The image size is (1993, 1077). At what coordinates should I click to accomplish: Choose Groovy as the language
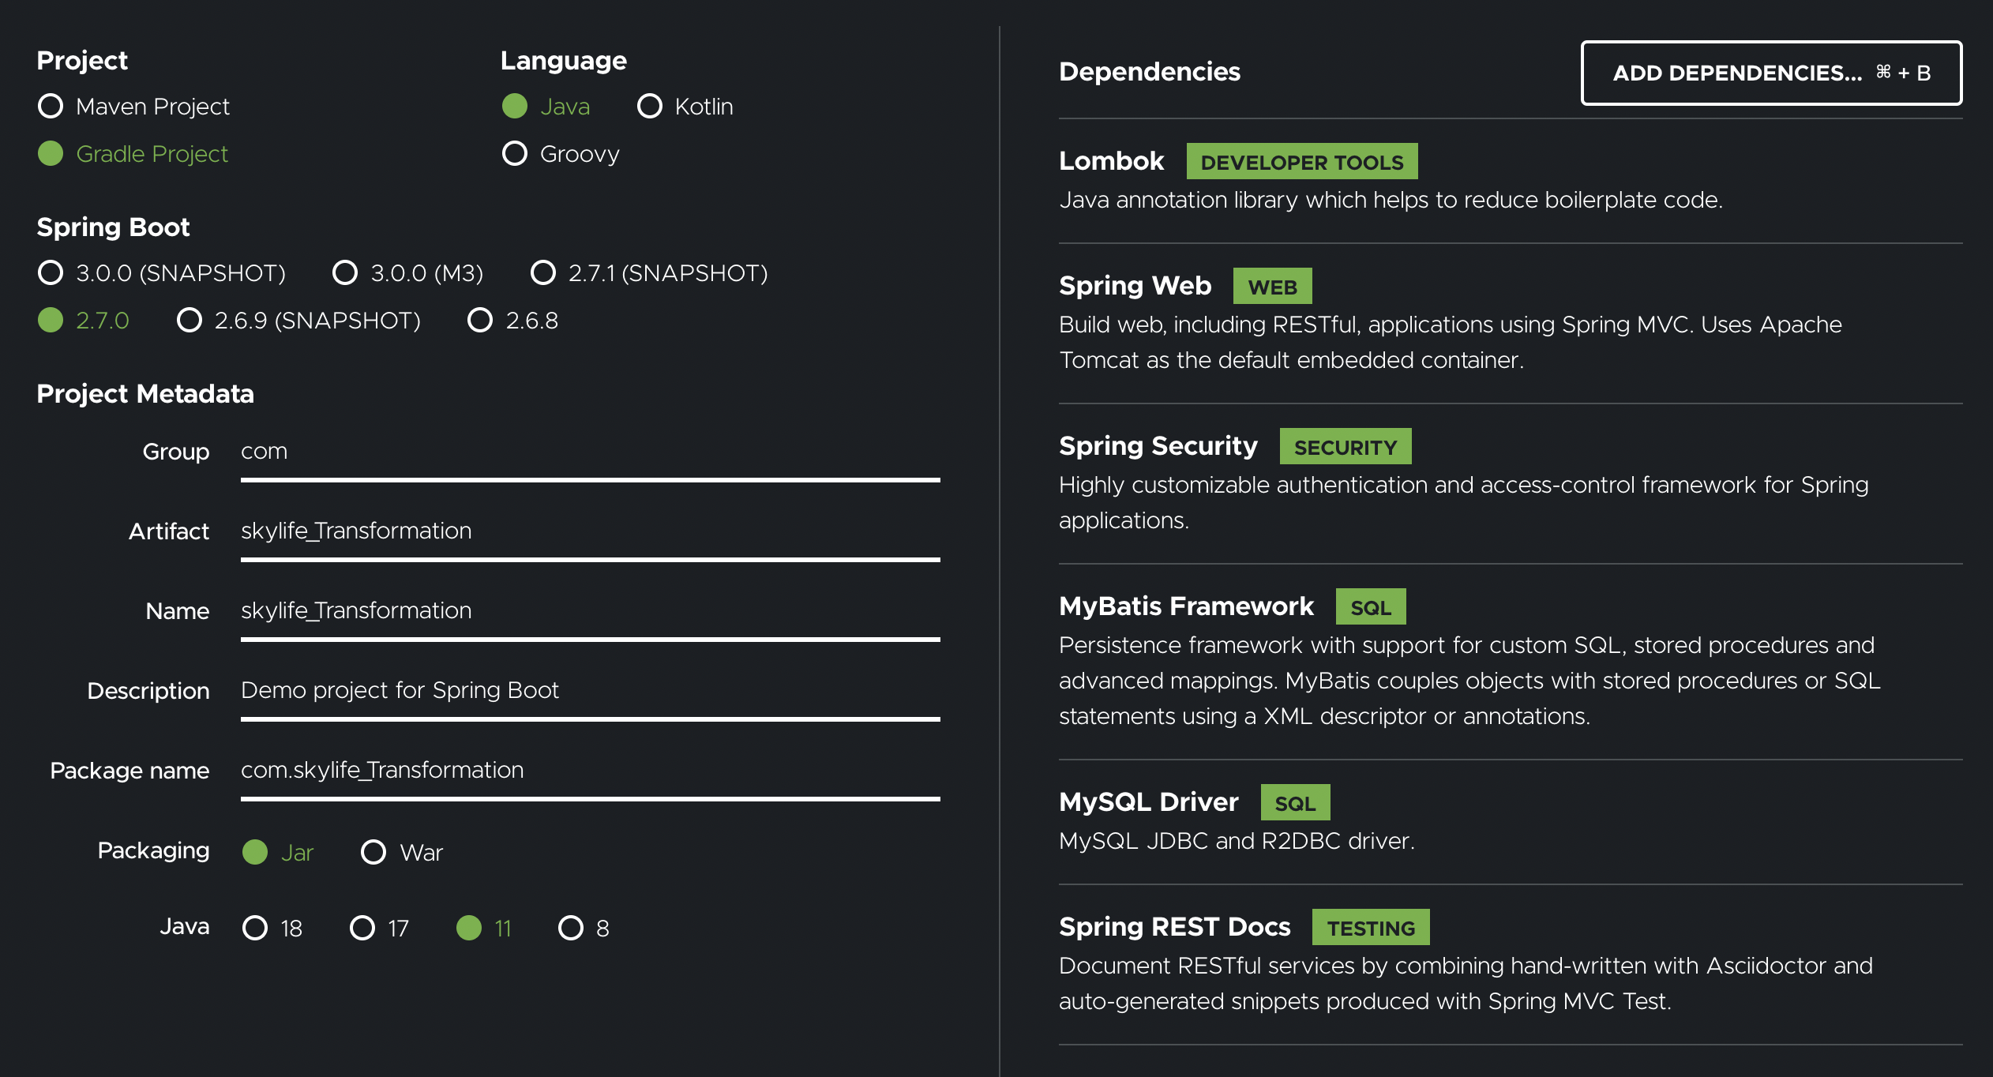coord(515,153)
